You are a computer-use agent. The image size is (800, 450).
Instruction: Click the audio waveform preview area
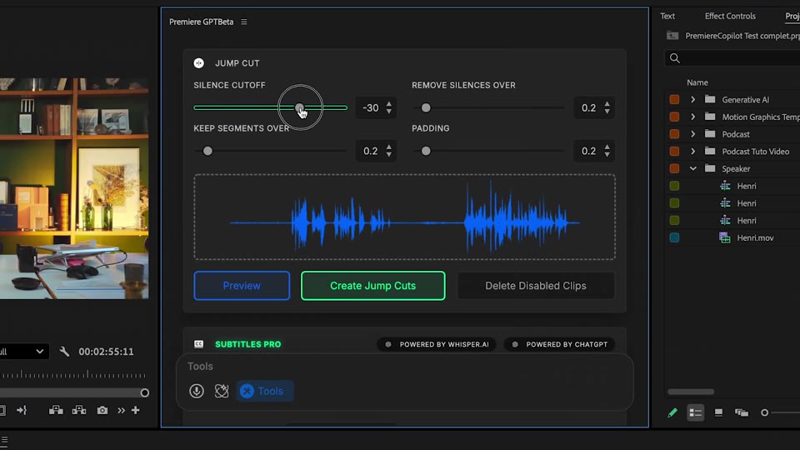coord(405,217)
